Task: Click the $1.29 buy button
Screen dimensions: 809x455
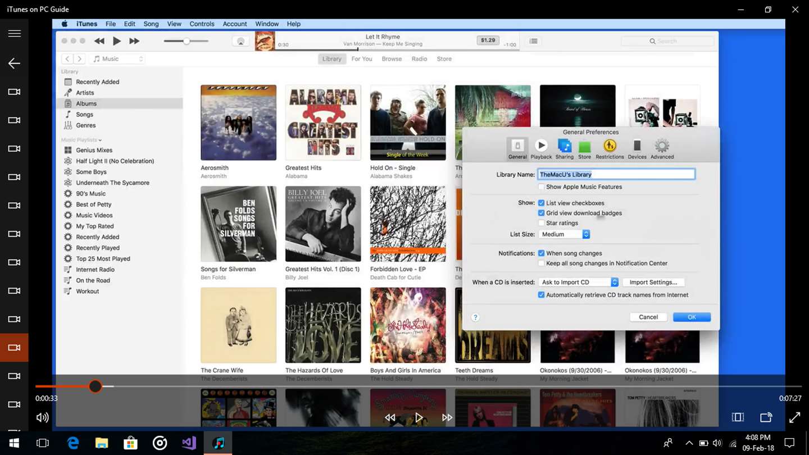Action: point(488,40)
